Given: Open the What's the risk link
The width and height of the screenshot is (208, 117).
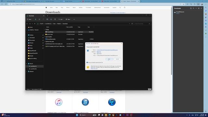Looking at the screenshot, I should [94, 69].
